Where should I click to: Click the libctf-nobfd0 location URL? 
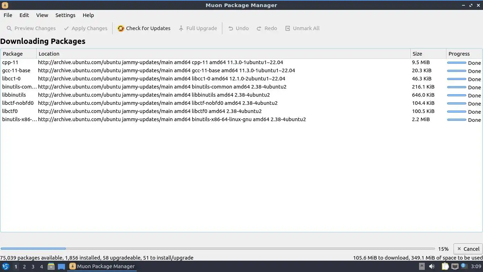coord(158,103)
